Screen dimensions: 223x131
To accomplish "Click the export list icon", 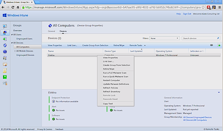I will click(x=219, y=45).
